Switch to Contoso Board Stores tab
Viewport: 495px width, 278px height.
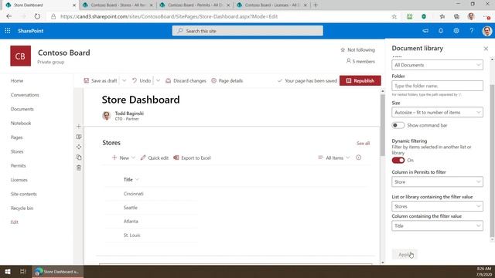point(118,5)
